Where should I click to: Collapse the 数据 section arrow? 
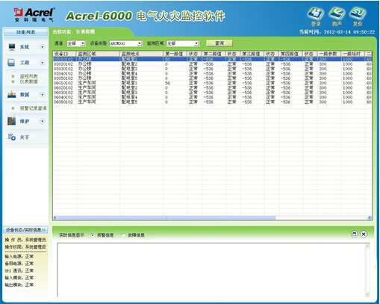(43, 95)
